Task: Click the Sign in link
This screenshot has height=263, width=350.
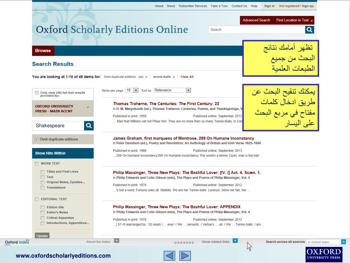Action: click(269, 6)
